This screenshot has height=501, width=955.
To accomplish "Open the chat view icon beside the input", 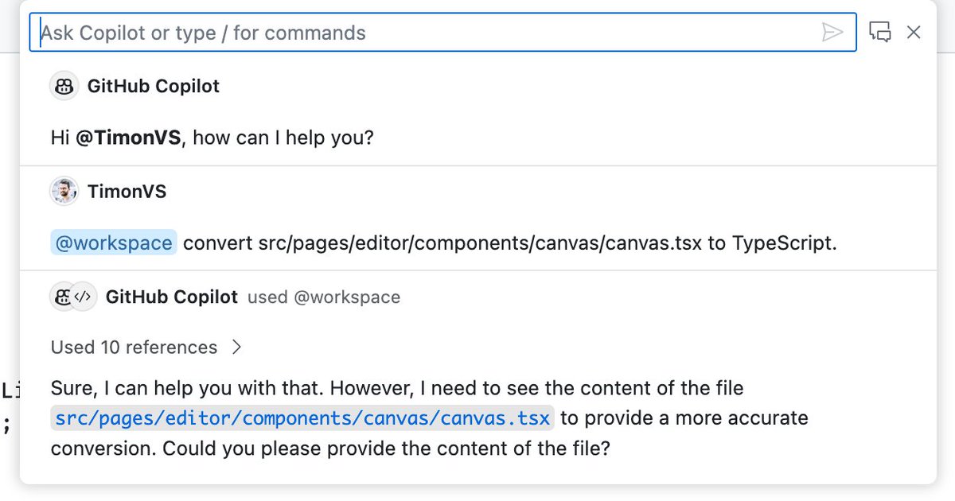I will tap(879, 33).
